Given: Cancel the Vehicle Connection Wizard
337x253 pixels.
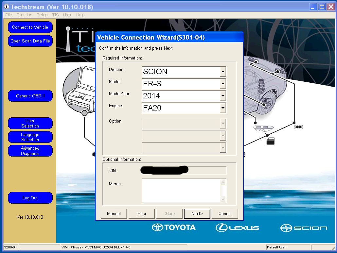Looking at the screenshot, I should 225,213.
